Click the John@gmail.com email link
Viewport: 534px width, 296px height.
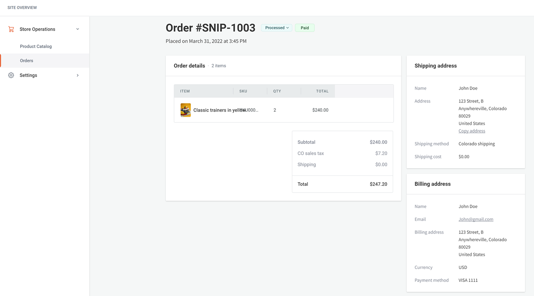[476, 219]
